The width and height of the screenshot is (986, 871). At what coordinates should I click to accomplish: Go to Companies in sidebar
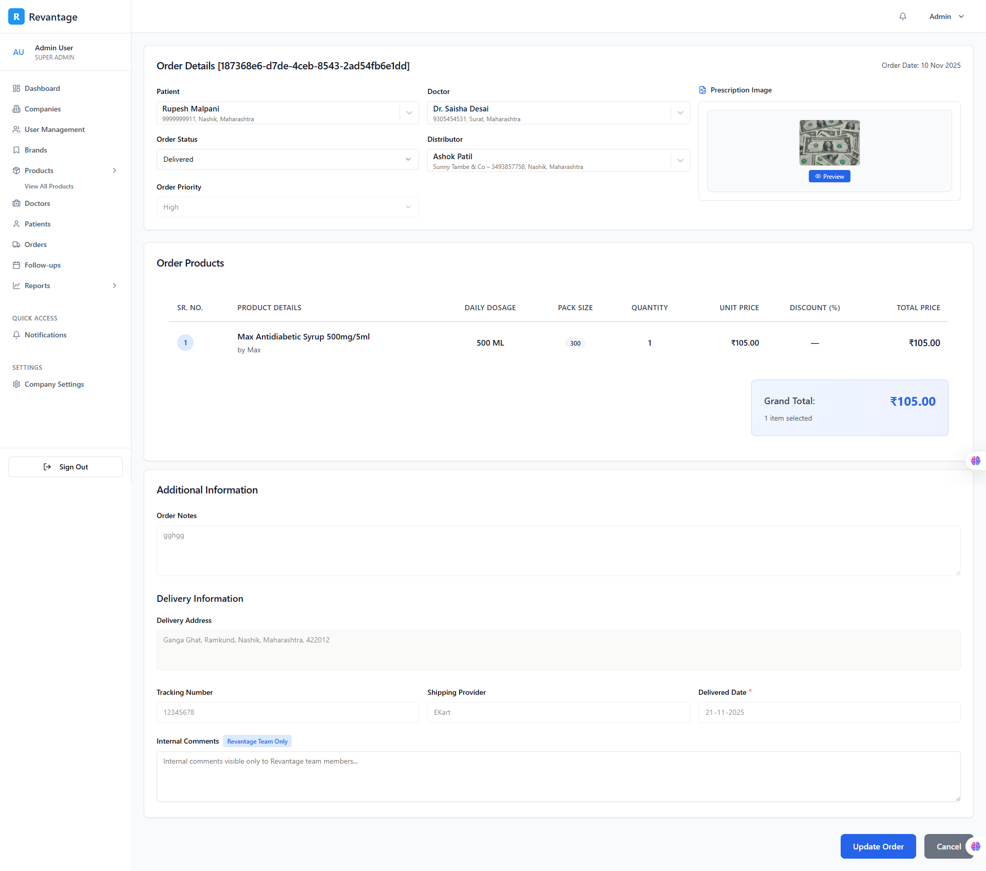click(x=43, y=109)
